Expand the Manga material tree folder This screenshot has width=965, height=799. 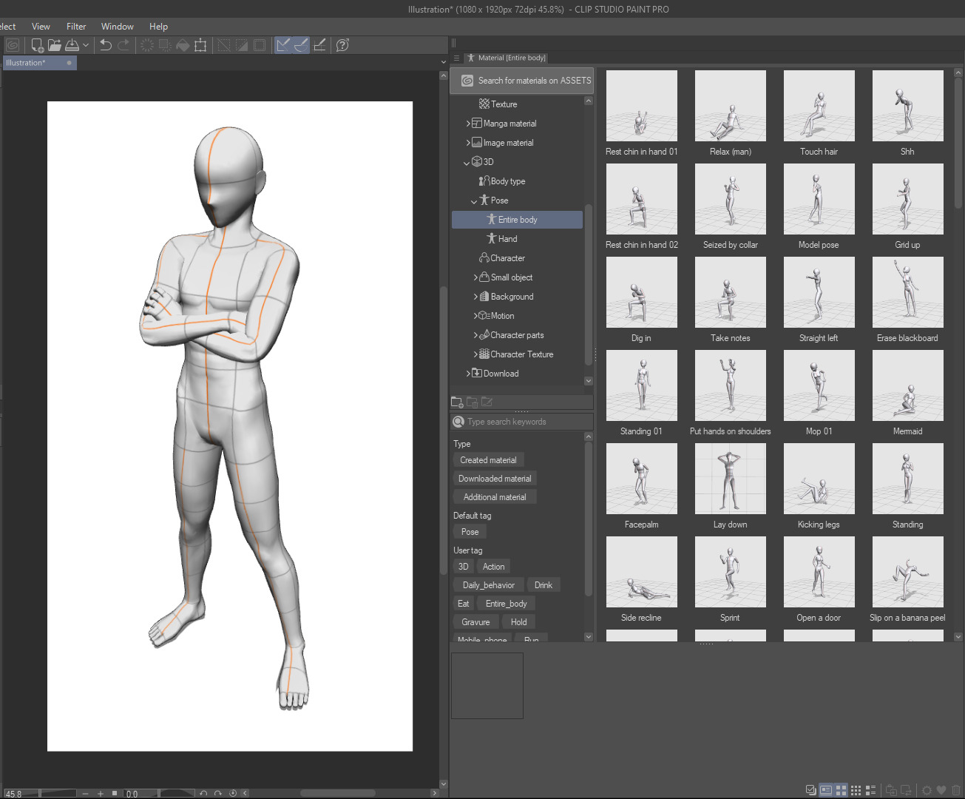click(468, 124)
